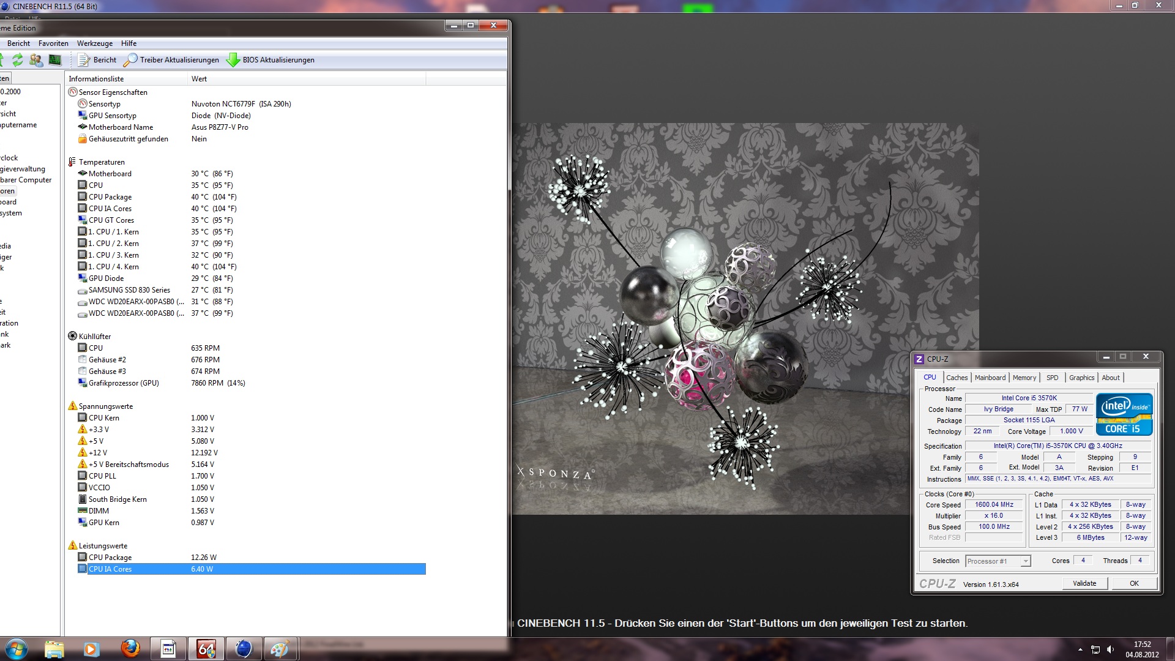Screen dimensions: 1175x661
Task: Expand the Processor #1 selection dropdown
Action: 1025,561
